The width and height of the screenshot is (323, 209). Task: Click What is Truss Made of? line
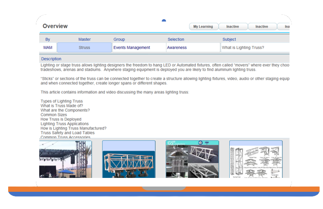pos(62,106)
